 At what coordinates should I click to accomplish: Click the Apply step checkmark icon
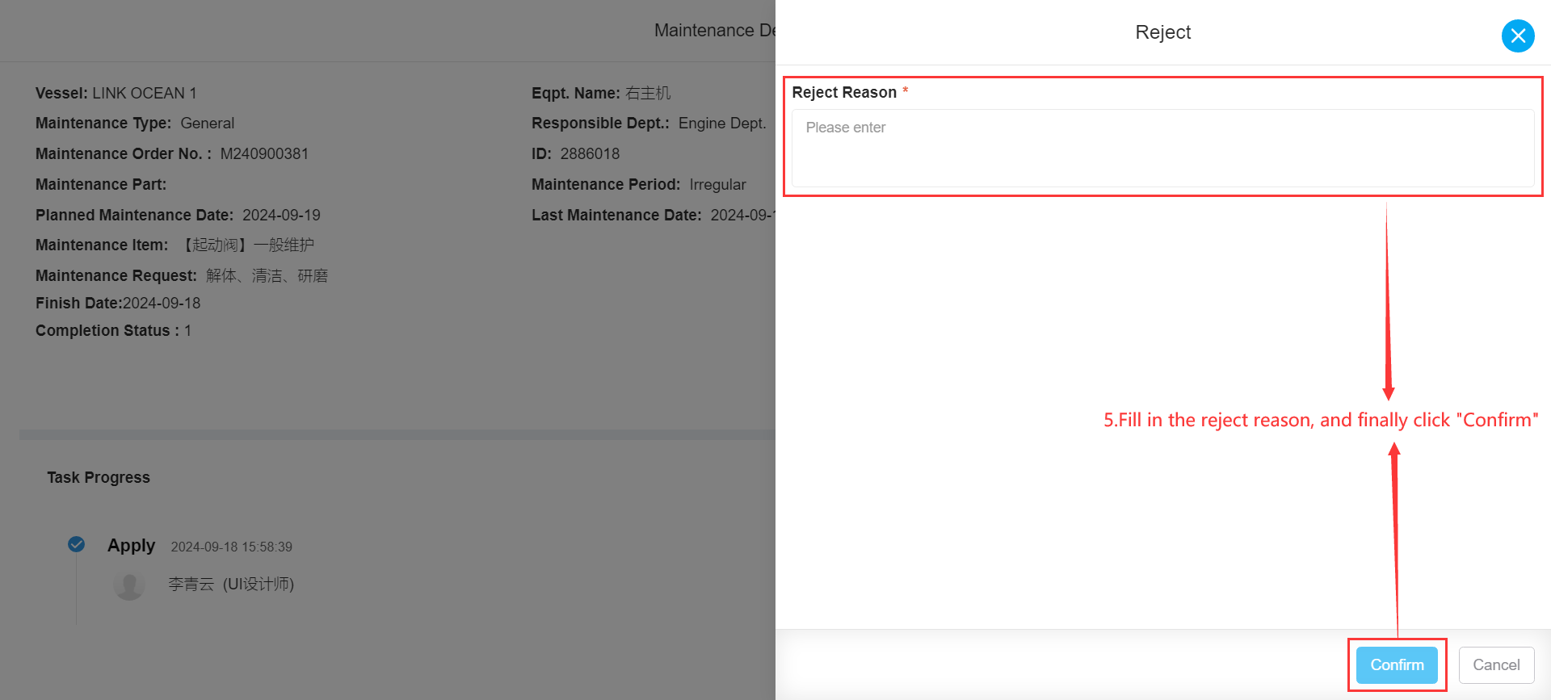[x=77, y=544]
